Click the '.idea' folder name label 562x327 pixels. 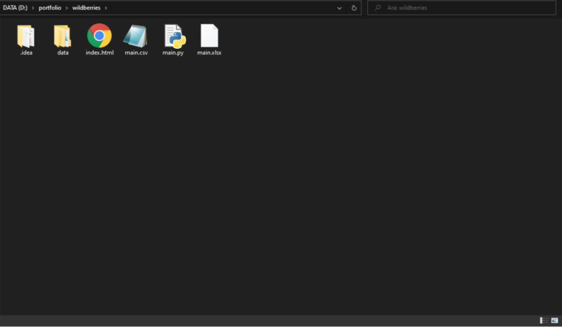point(26,53)
